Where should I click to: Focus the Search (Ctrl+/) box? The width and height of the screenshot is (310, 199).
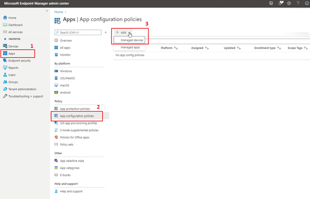(78, 32)
